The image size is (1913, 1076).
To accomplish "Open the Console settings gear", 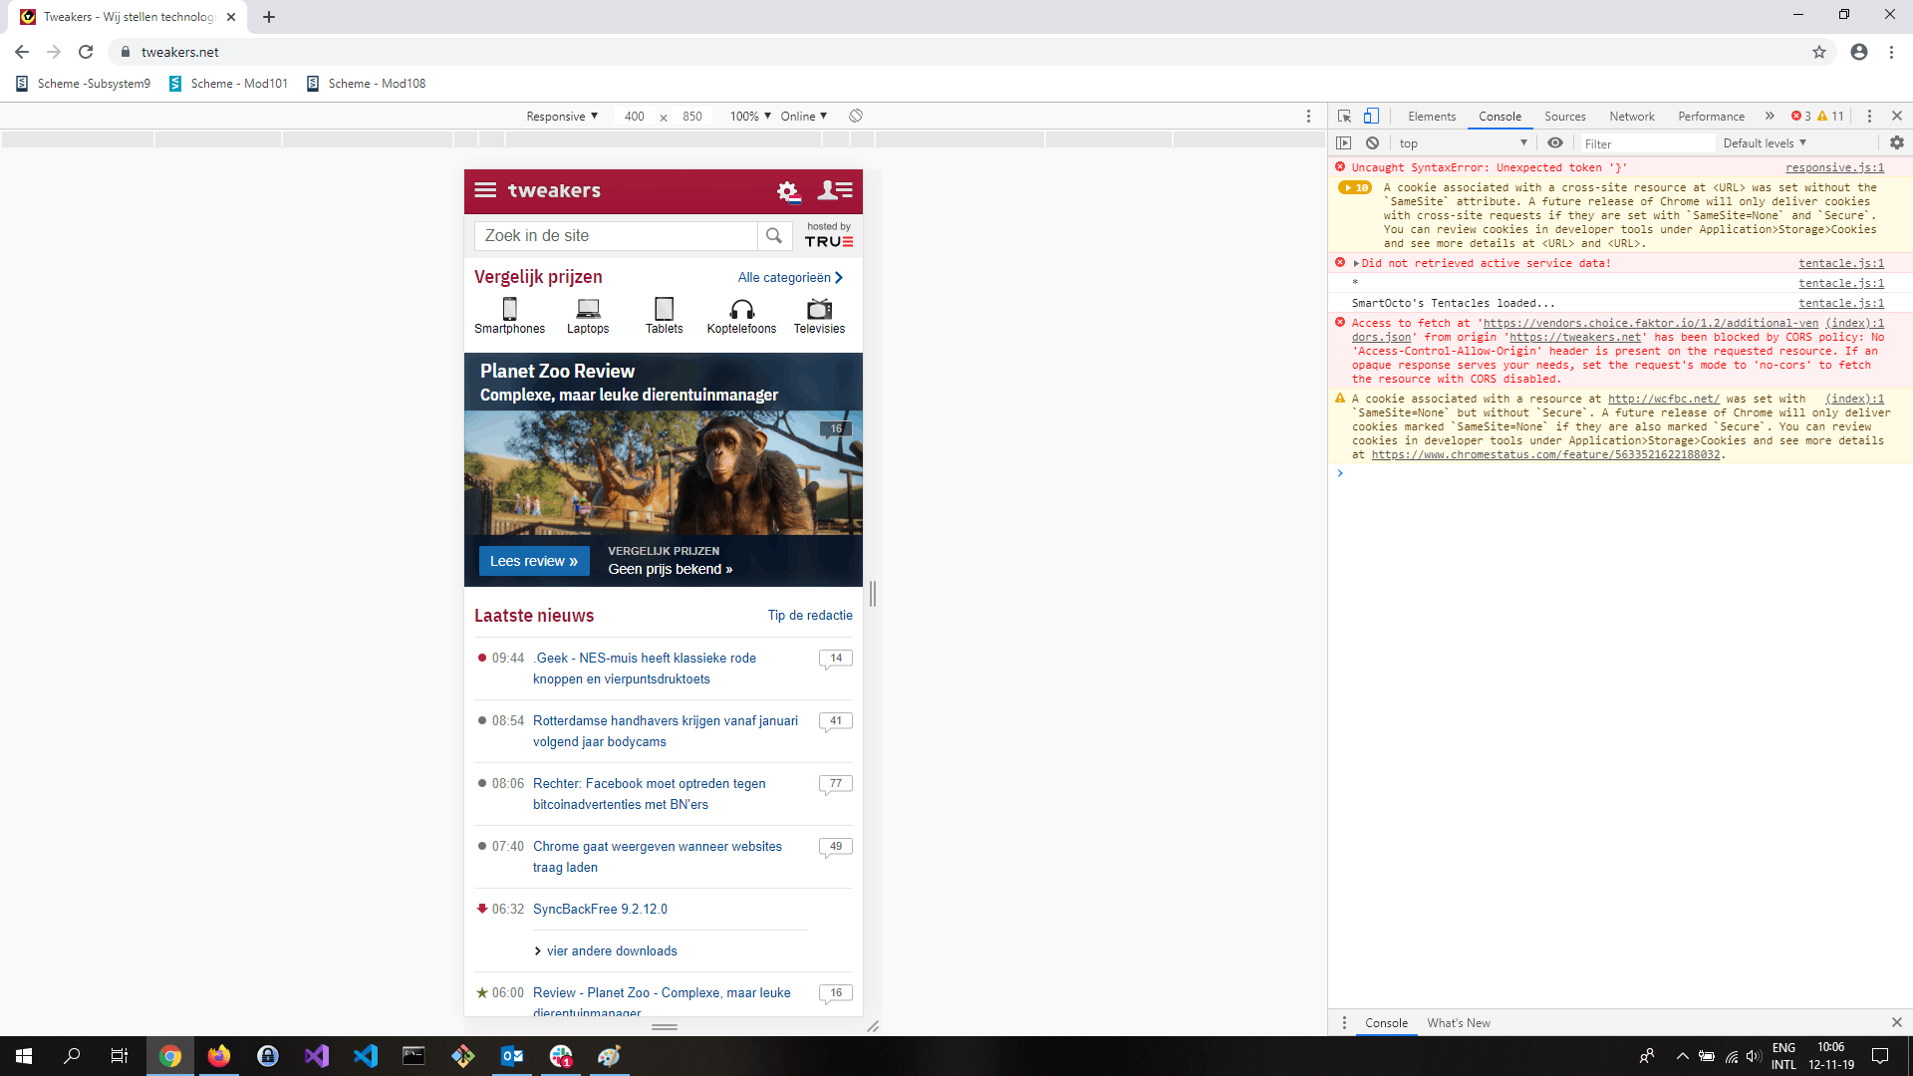I will 1896,142.
